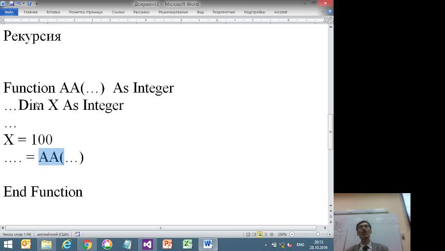Open Outlook from the taskbar
The width and height of the screenshot is (445, 251).
(x=26, y=245)
